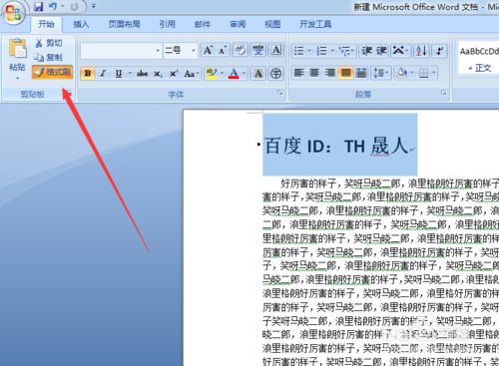Expand highlight color dropdown arrow

click(x=222, y=73)
